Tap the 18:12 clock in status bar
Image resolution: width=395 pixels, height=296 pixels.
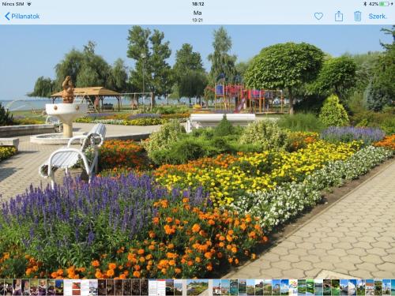click(x=197, y=4)
